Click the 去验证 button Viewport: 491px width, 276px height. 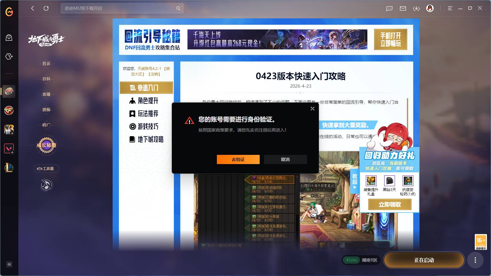pos(238,159)
